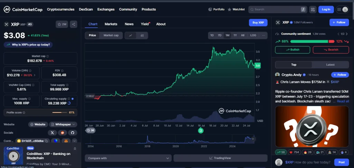Image resolution: width=354 pixels, height=168 pixels.
Task: Expand more contracts chevron
Action: [x=75, y=141]
